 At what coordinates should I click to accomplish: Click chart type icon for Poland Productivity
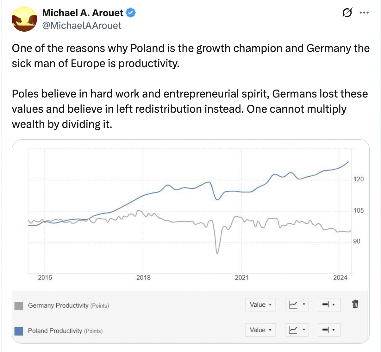click(x=293, y=330)
